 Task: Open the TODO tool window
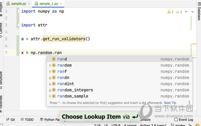27,120
